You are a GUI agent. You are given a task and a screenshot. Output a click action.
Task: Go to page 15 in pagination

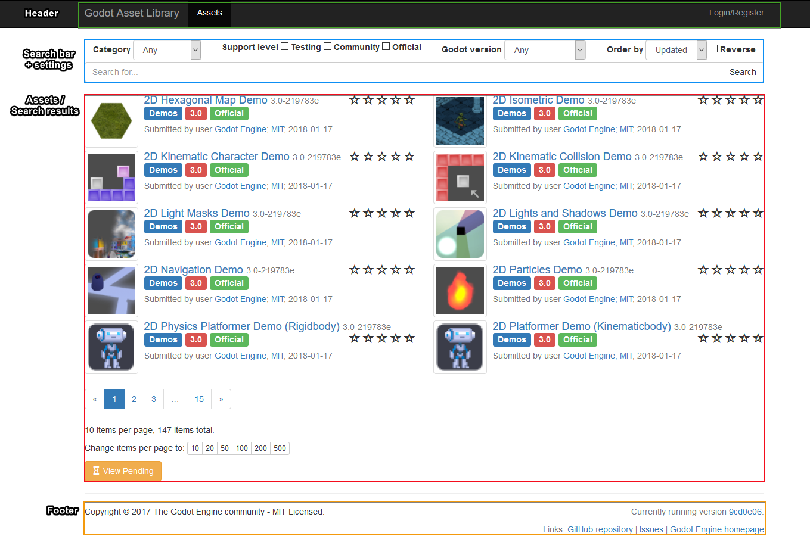[199, 399]
